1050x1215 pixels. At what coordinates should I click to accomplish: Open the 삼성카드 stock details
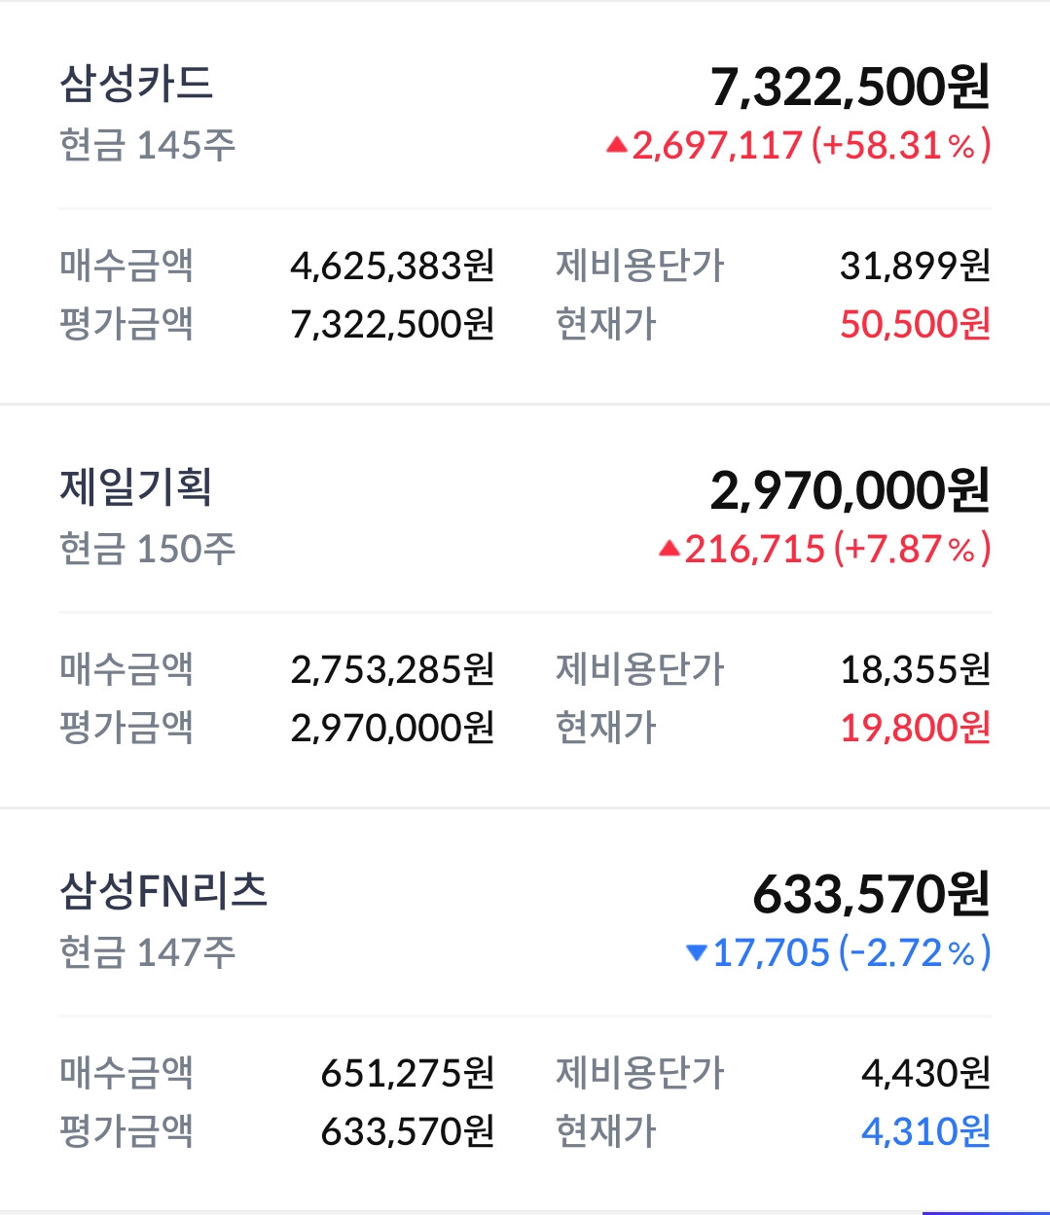[x=136, y=84]
